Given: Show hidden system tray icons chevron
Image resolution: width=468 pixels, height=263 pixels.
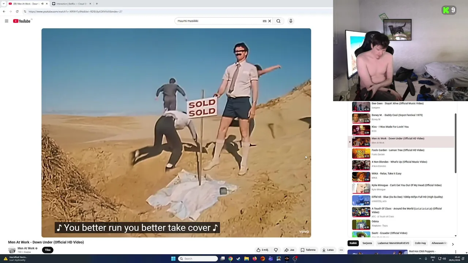Looking at the screenshot, I should [420, 259].
